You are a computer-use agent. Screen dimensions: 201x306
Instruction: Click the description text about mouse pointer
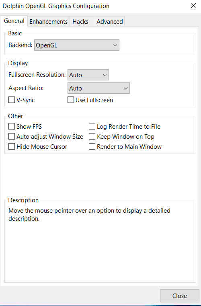(89, 215)
